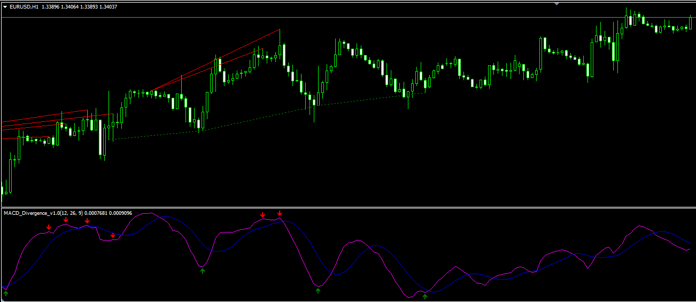Select the second green up arrow from left
This screenshot has width=696, height=302.
(x=203, y=272)
